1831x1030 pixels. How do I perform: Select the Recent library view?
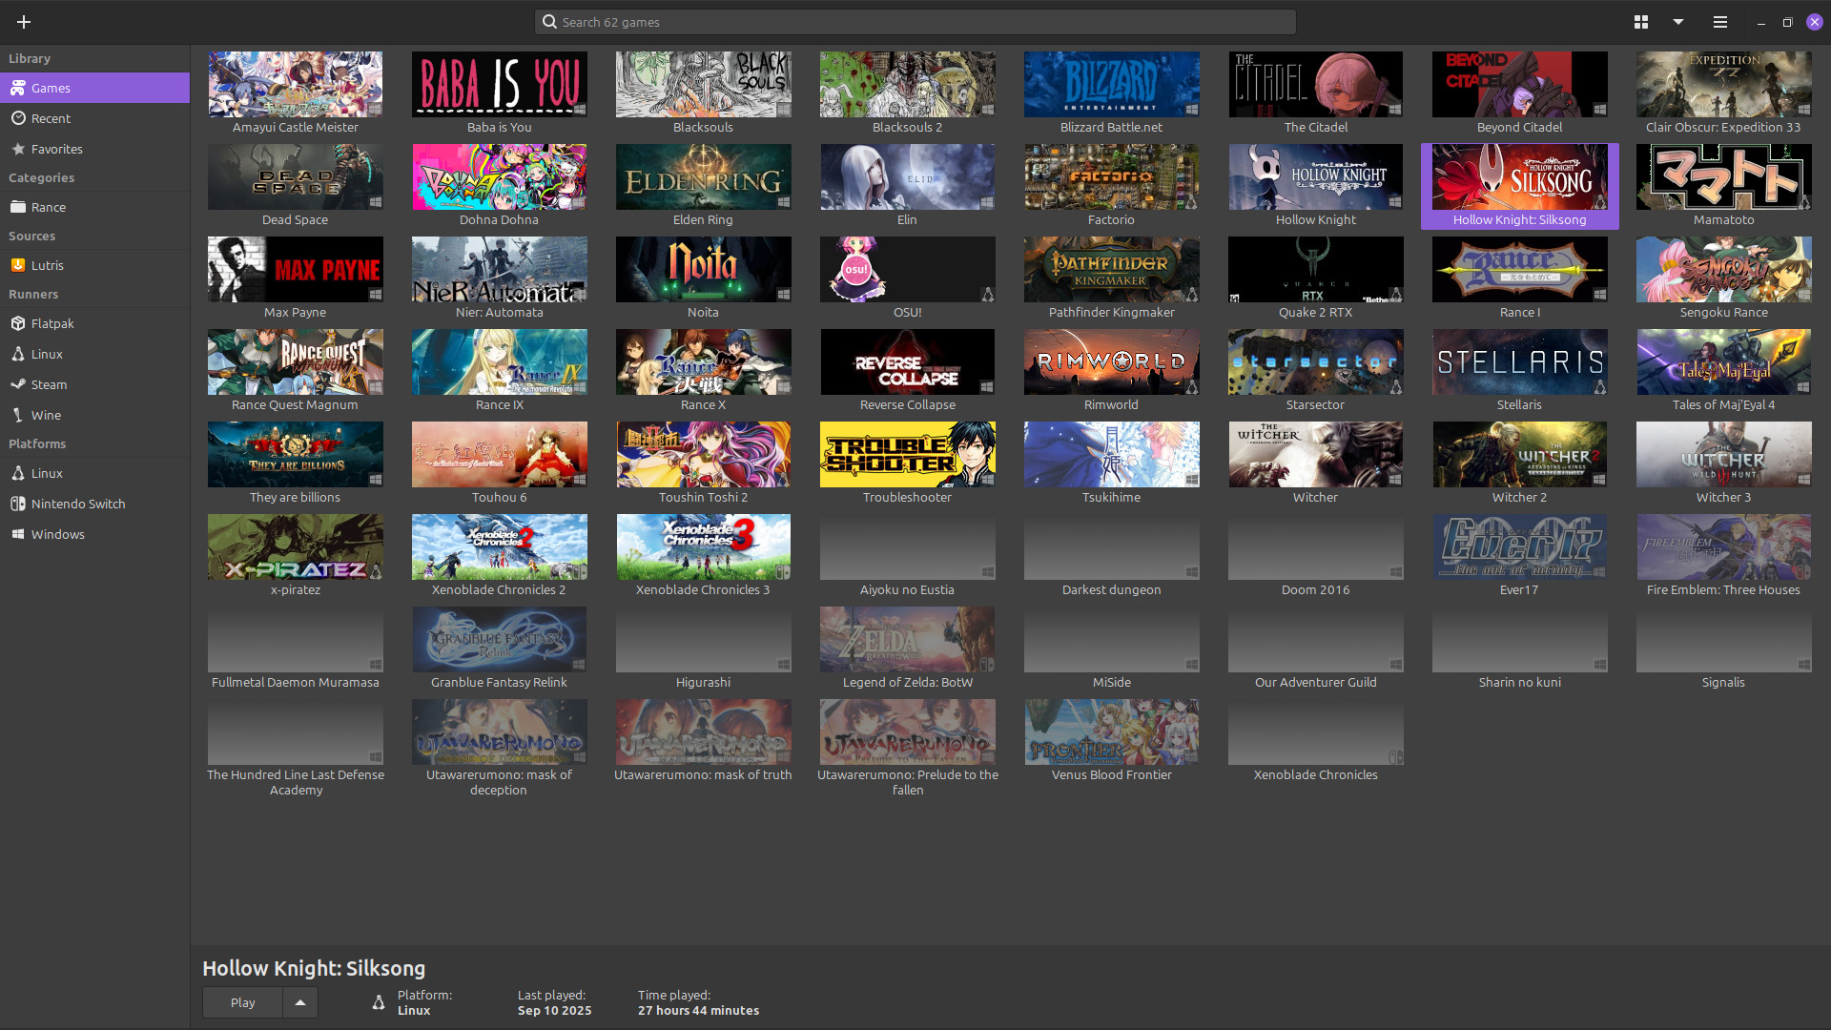(51, 118)
